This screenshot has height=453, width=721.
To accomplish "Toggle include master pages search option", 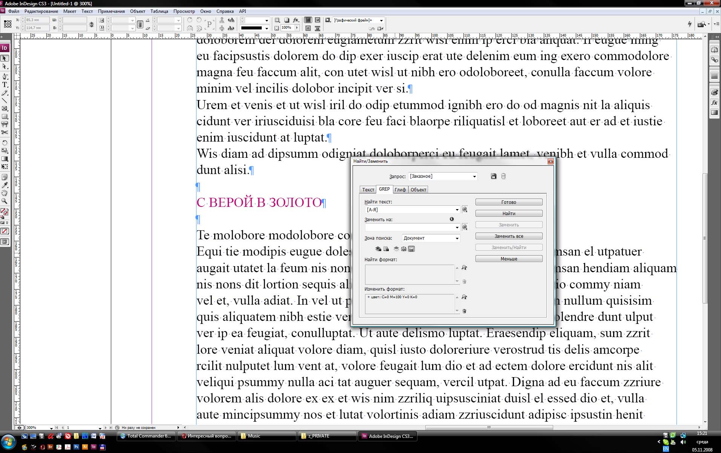I will point(404,249).
